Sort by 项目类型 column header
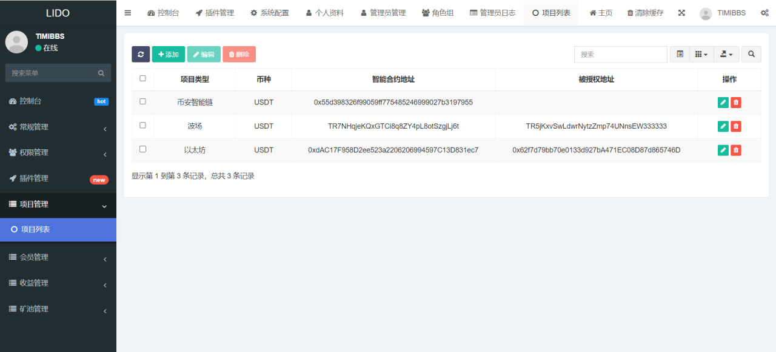776x352 pixels. click(x=195, y=80)
